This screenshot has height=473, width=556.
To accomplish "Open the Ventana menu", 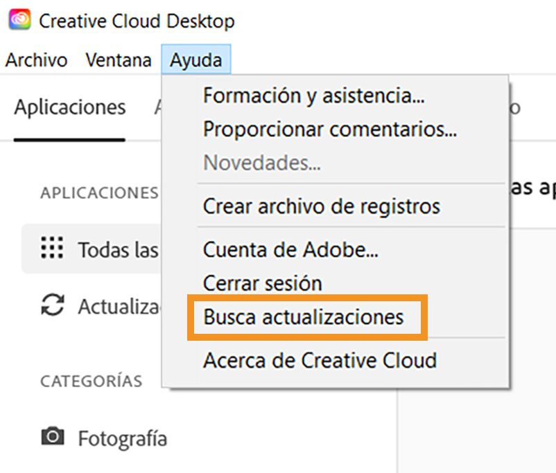I will coord(118,60).
